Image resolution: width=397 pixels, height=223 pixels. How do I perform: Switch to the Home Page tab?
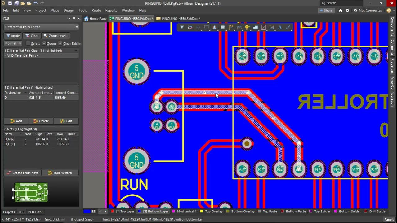95,19
